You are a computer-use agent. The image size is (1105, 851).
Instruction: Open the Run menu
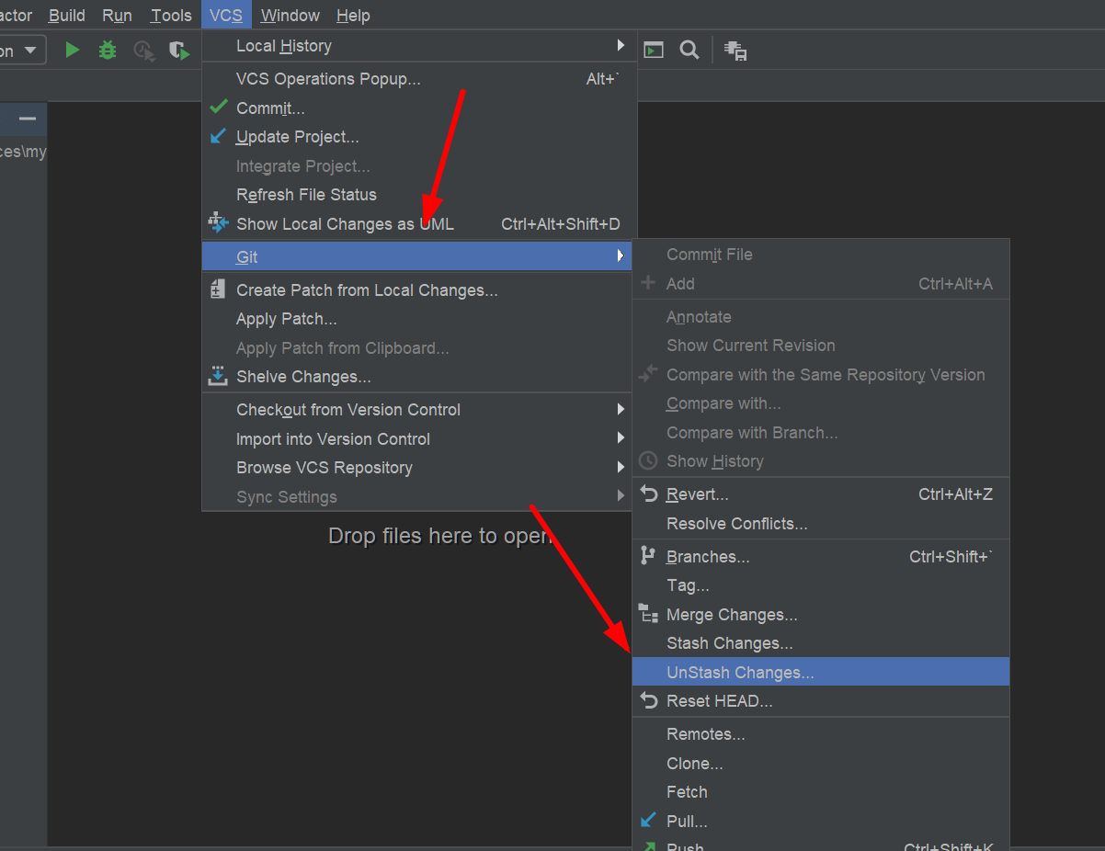point(117,16)
